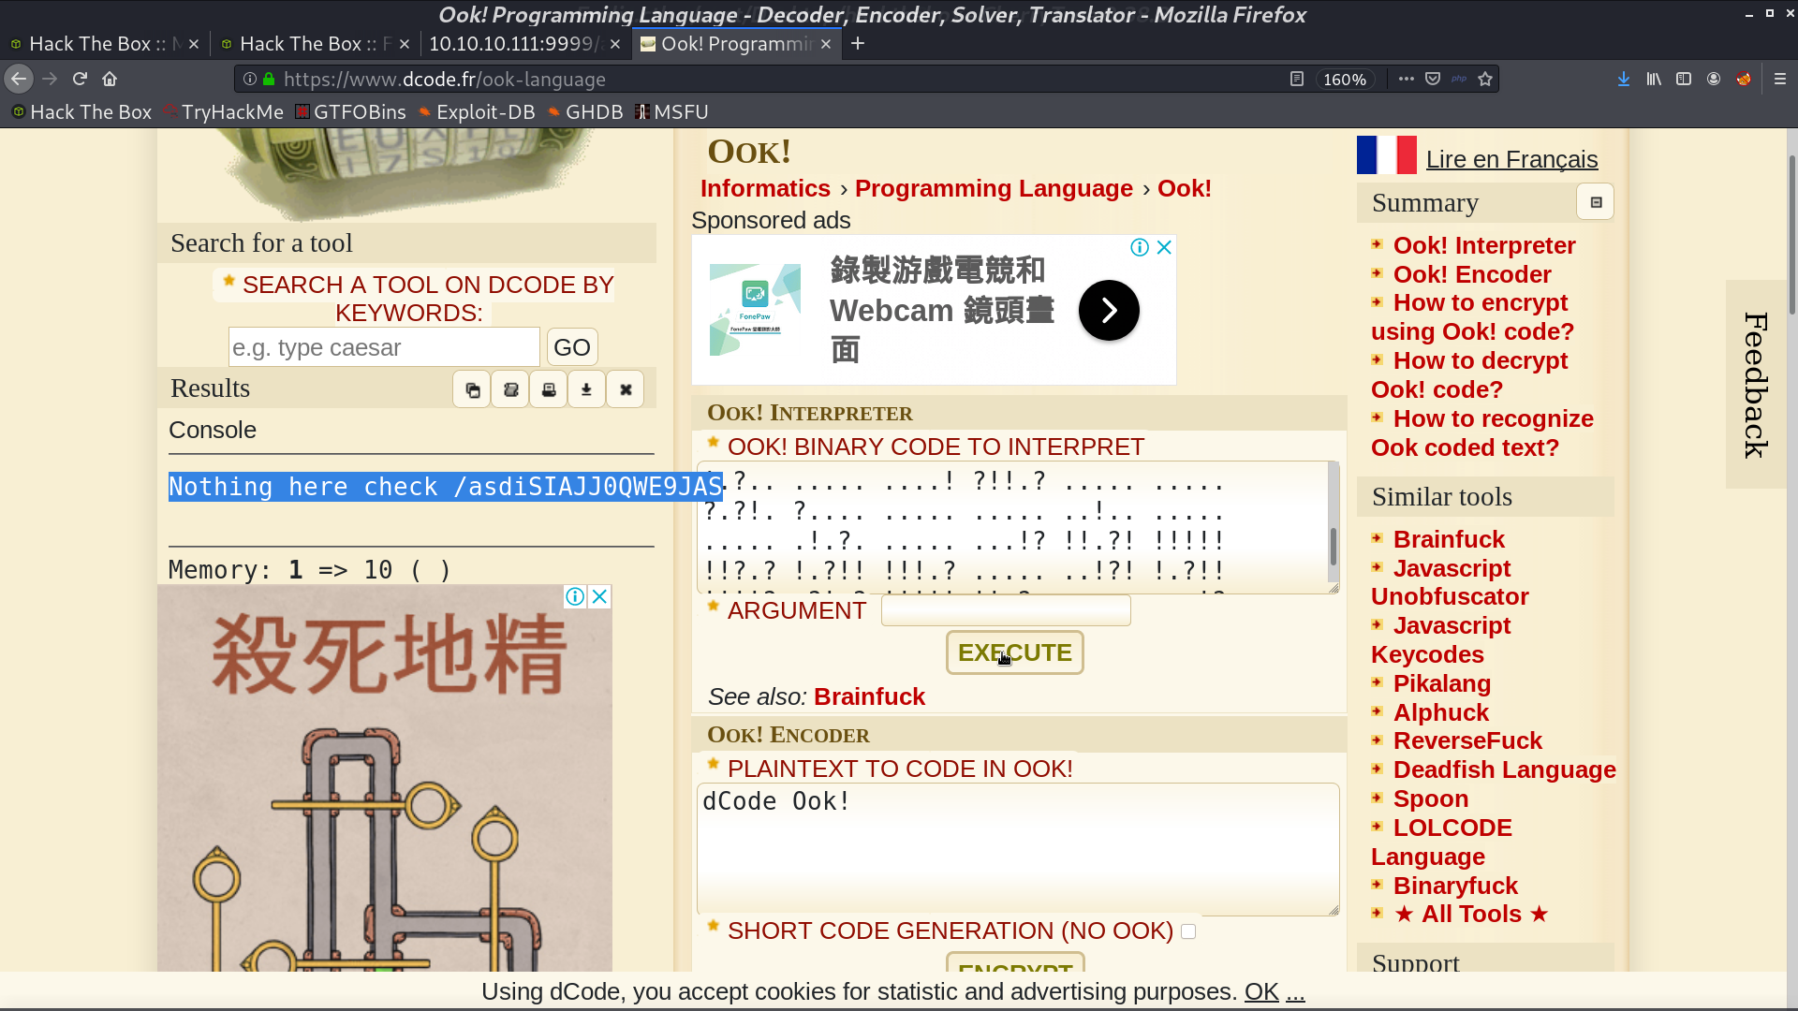Close the Ook! Programming tab
This screenshot has height=1011, width=1798.
point(826,44)
